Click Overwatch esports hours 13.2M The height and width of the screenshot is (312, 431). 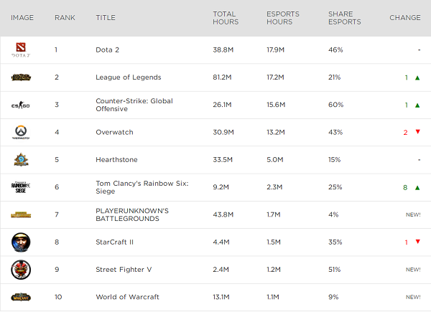point(276,132)
